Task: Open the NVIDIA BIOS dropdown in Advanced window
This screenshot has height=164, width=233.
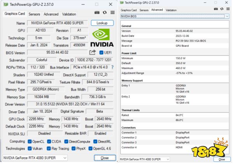Action: (175, 16)
